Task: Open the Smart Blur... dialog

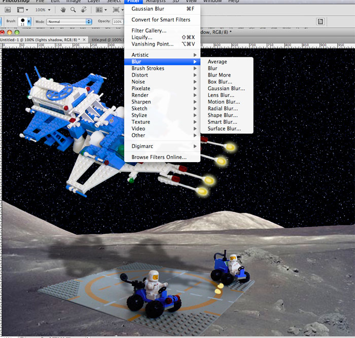Action: (x=227, y=122)
